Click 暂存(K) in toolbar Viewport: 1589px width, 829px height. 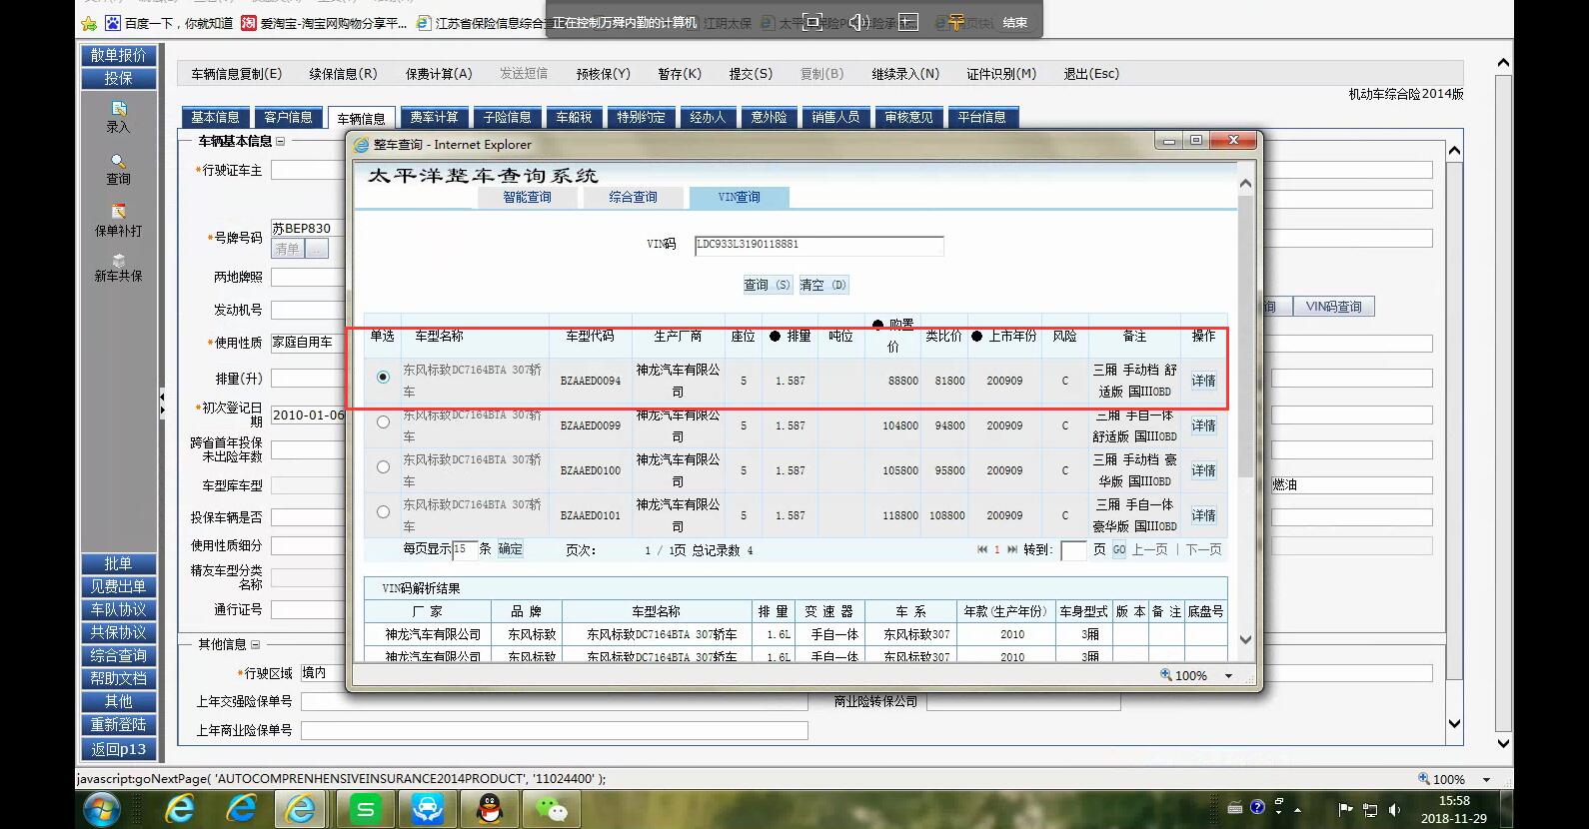680,74
